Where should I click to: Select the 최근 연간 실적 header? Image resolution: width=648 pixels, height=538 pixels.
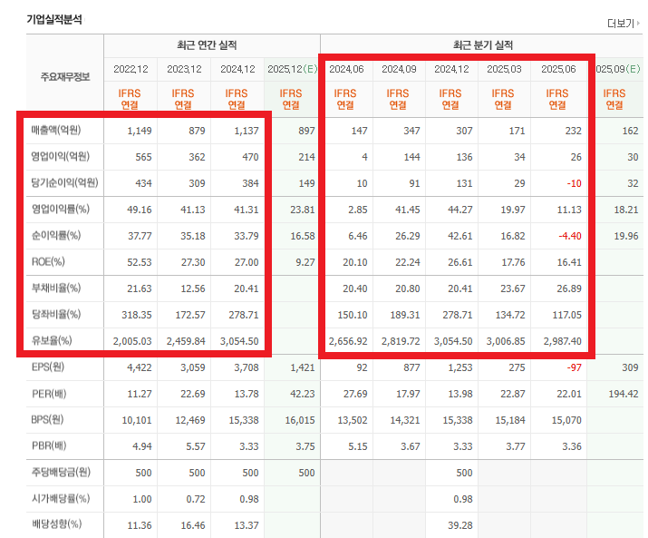click(212, 45)
